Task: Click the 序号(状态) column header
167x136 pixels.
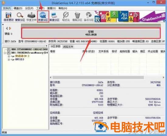Action: click(x=89, y=52)
